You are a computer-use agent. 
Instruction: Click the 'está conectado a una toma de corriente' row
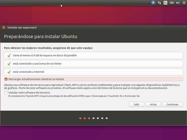click(x=94, y=64)
